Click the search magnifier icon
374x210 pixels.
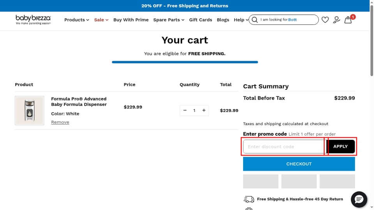click(x=254, y=20)
